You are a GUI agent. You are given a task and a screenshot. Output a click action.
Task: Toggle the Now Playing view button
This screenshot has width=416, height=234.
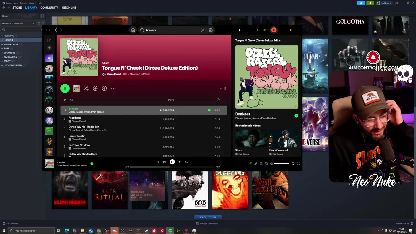pos(251,164)
